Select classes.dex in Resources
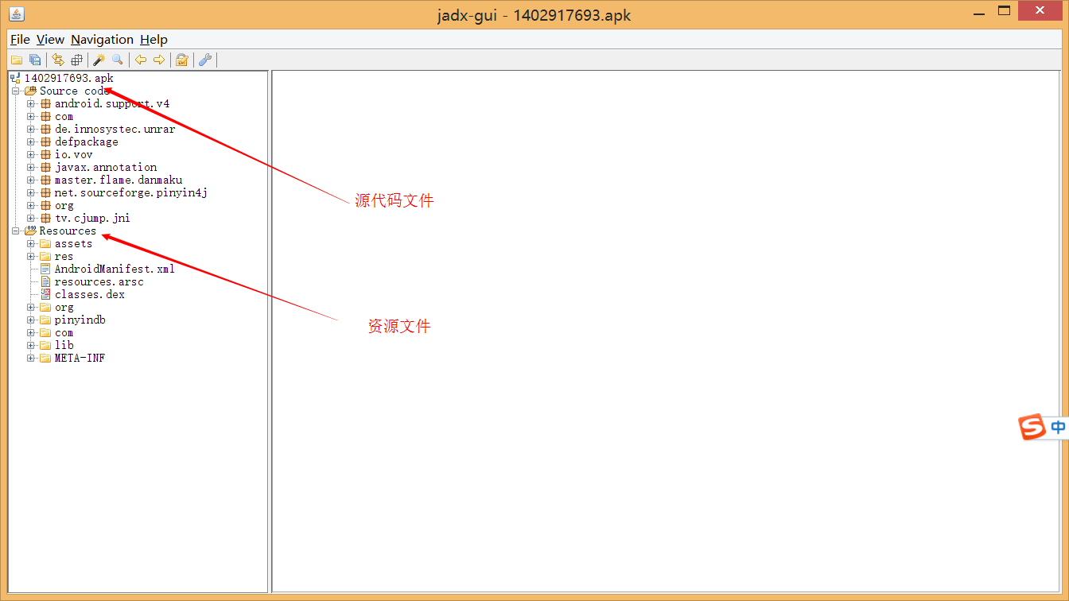 point(89,294)
